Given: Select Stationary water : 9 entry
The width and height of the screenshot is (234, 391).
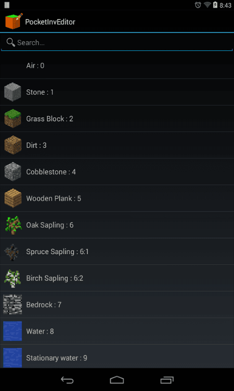Looking at the screenshot, I should tap(117, 356).
